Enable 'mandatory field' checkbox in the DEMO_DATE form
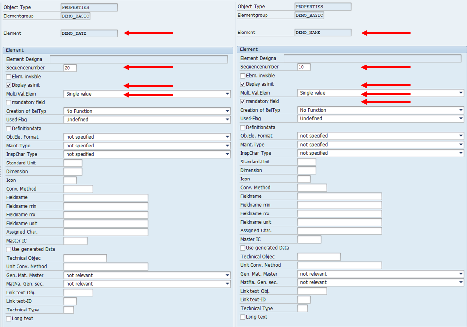Screen dimensions: 467x327 click(x=9, y=103)
